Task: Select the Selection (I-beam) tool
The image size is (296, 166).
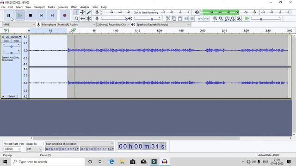Action: 76,12
